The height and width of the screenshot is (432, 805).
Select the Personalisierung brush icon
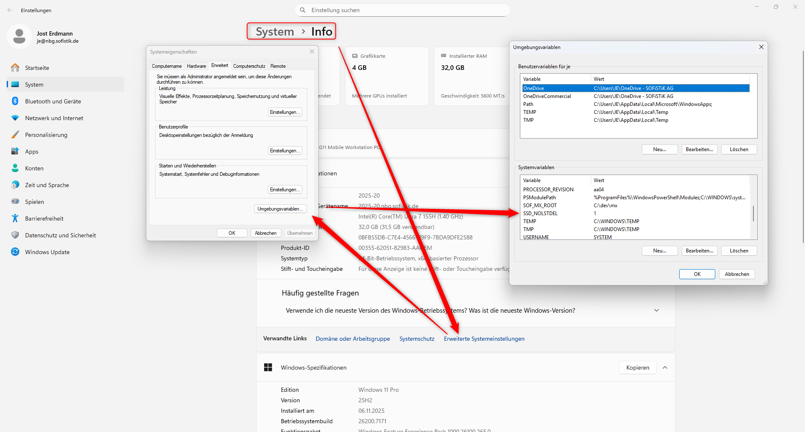click(15, 135)
